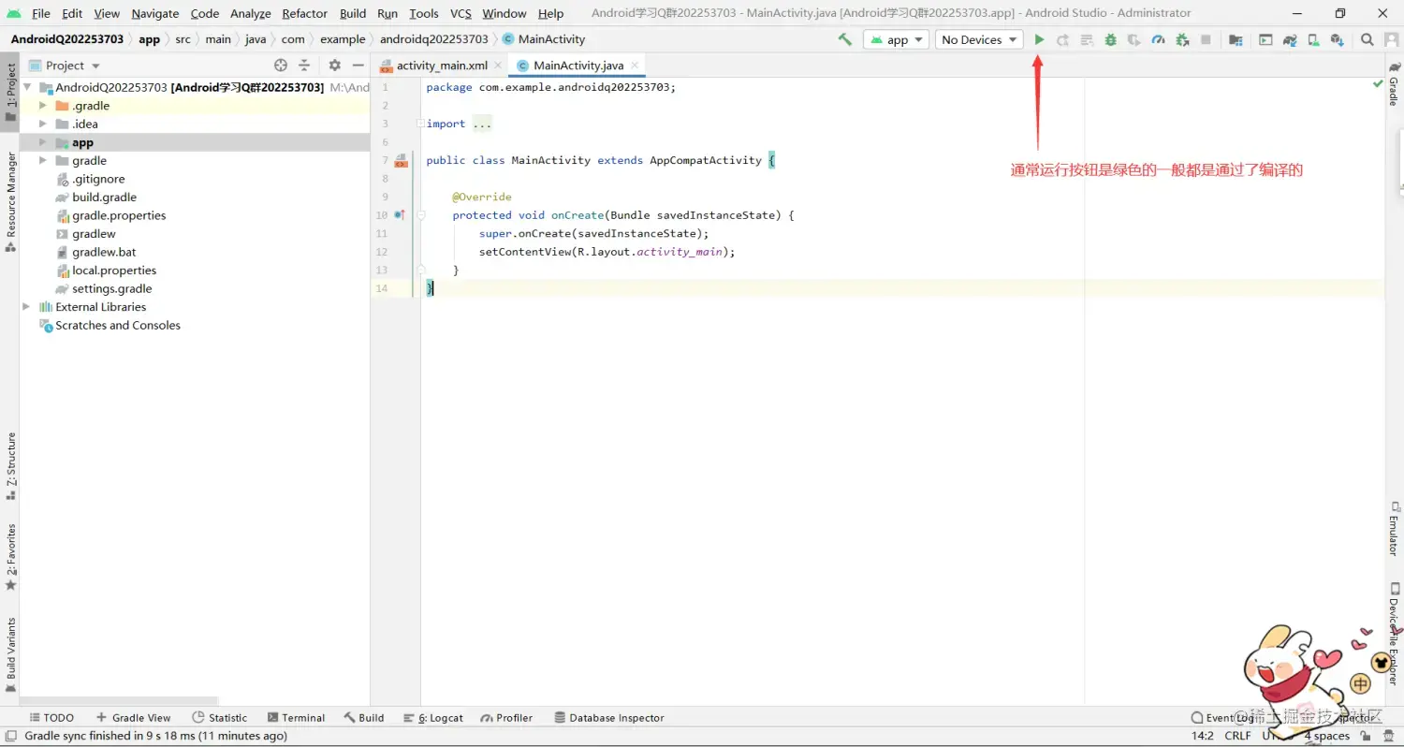Click the Stop square icon
Image resolution: width=1404 pixels, height=747 pixels.
pyautogui.click(x=1206, y=39)
